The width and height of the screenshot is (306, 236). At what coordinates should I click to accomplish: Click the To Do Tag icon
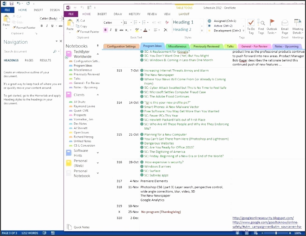click(x=251, y=23)
